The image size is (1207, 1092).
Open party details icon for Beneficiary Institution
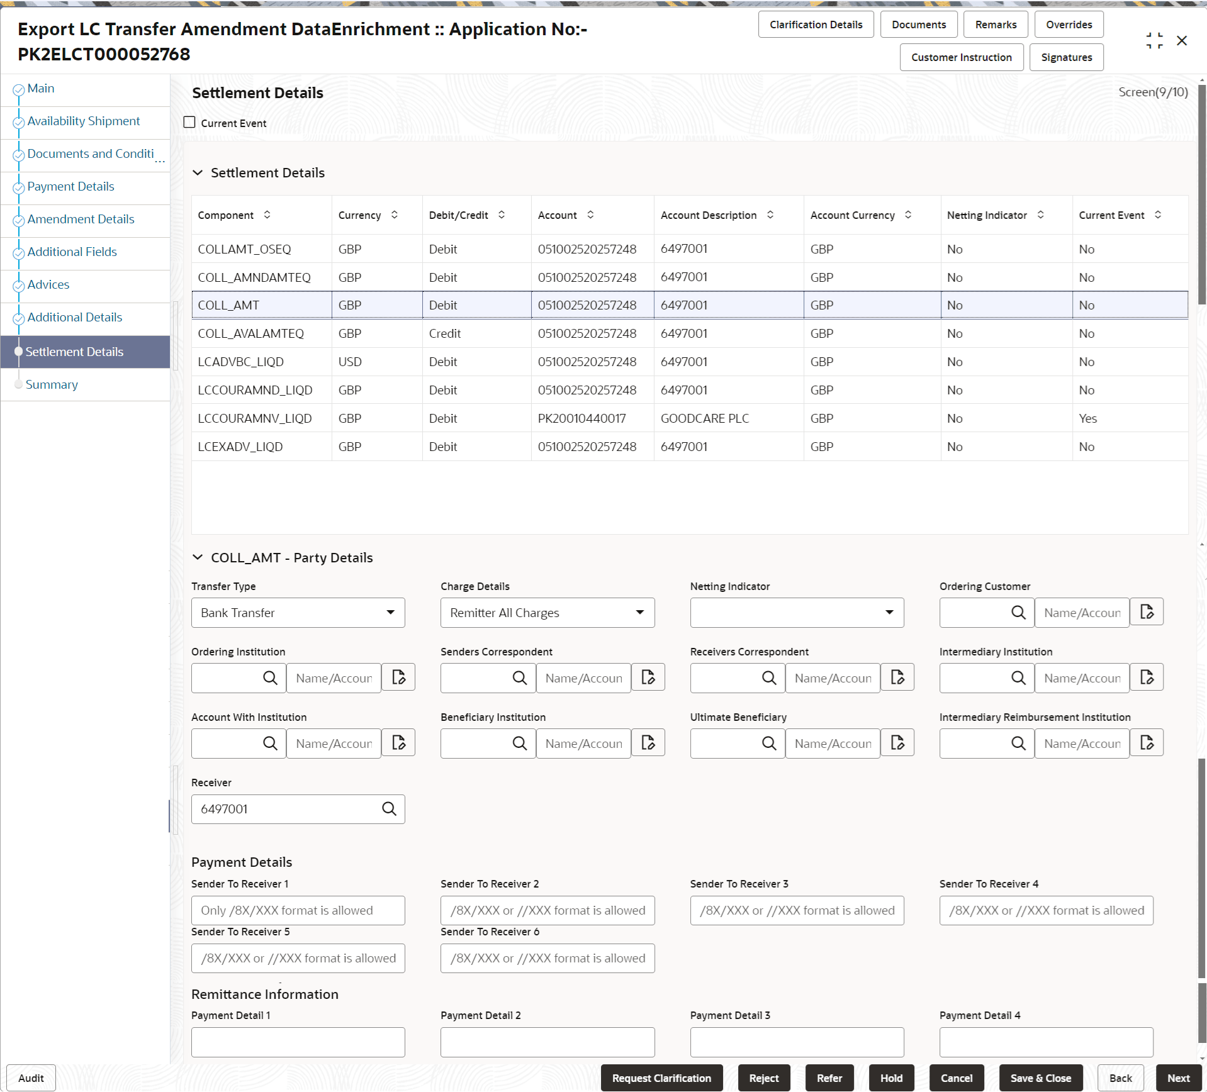click(x=648, y=743)
